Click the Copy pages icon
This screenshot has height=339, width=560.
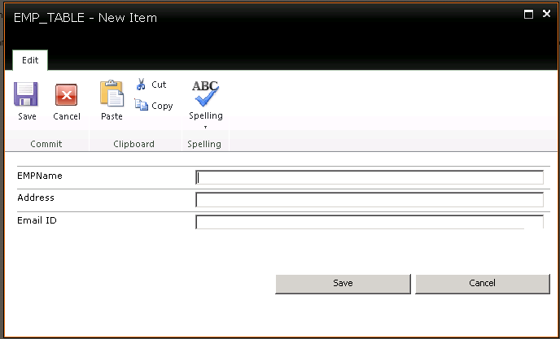pyautogui.click(x=141, y=105)
